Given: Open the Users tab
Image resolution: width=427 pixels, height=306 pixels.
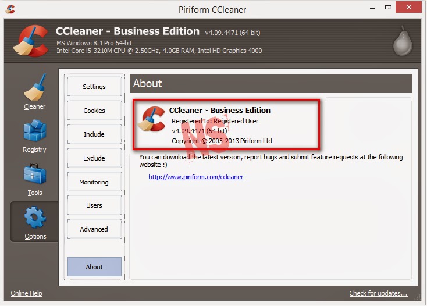Looking at the screenshot, I should tap(94, 205).
